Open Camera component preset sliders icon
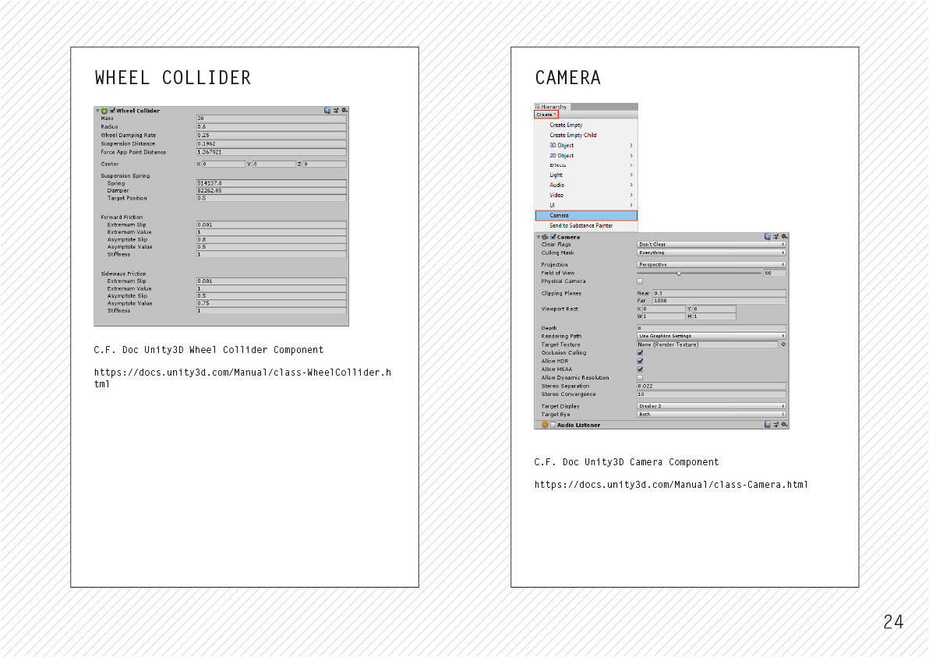The height and width of the screenshot is (657, 929). [776, 236]
